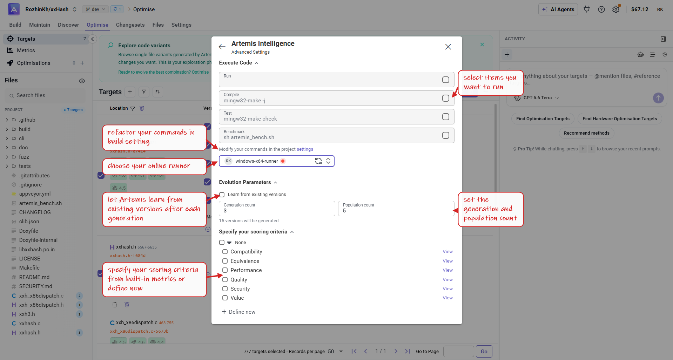Tick the Security scoring checkbox

[225, 289]
